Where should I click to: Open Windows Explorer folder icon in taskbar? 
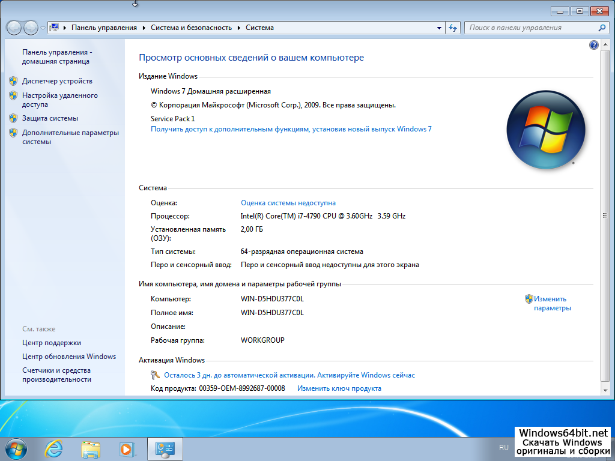pos(91,448)
